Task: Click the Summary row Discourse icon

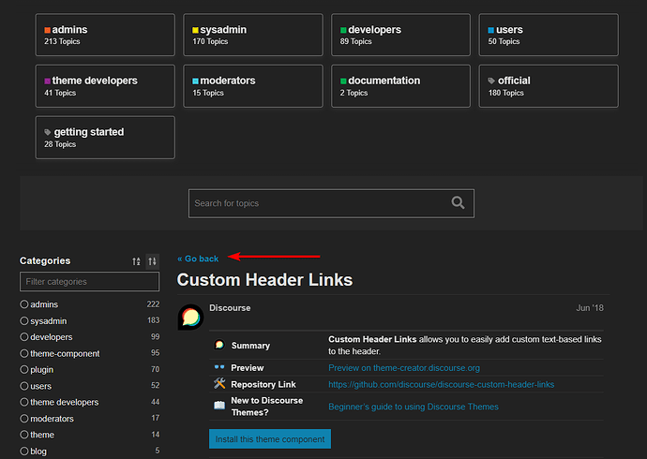Action: 219,345
